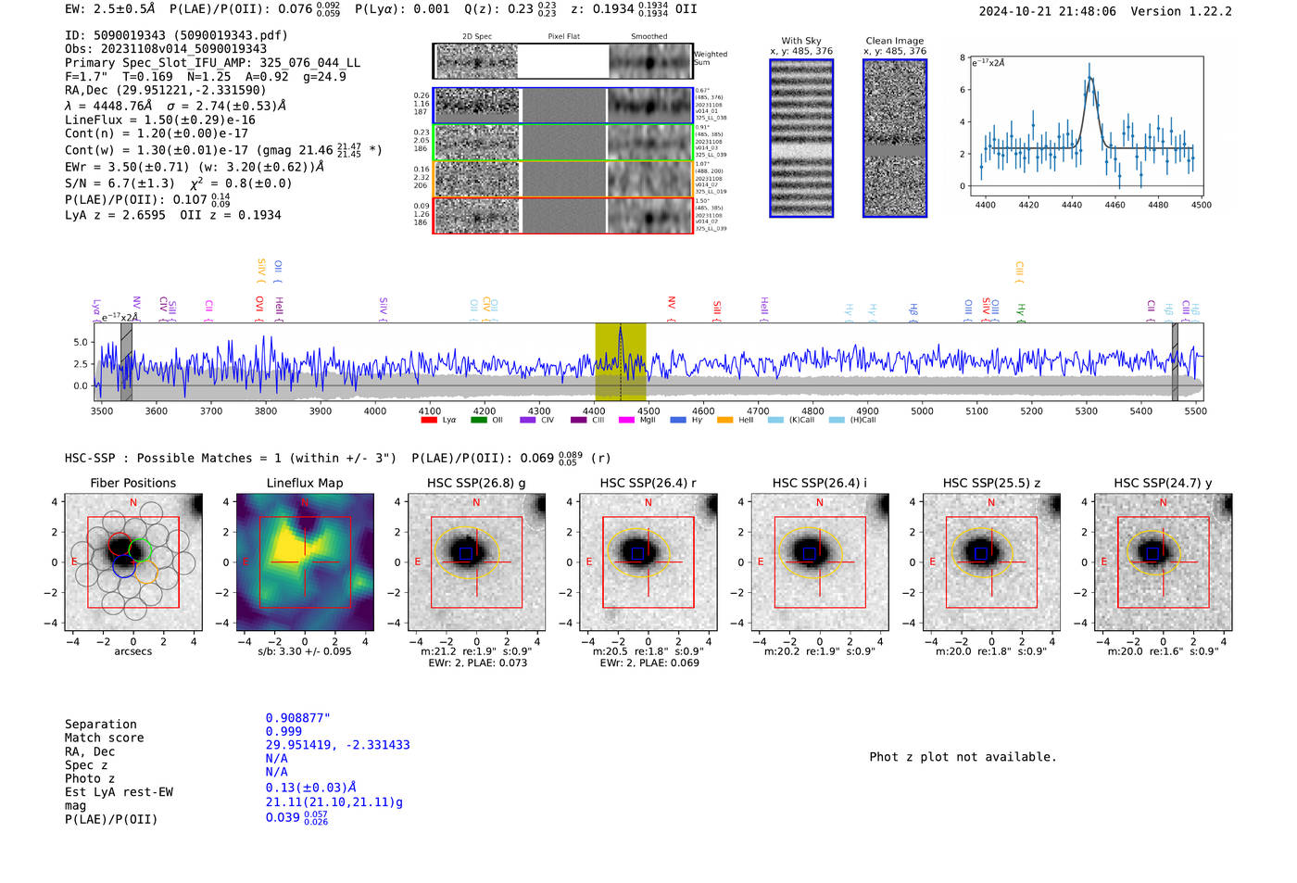Click the Pixel Flat column header
This screenshot has width=1297, height=883.
tap(563, 37)
